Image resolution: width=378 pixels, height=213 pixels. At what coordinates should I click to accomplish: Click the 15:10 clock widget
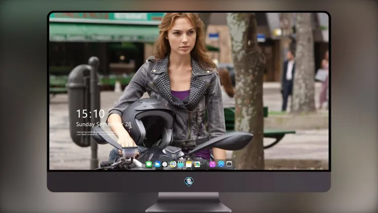(x=90, y=114)
